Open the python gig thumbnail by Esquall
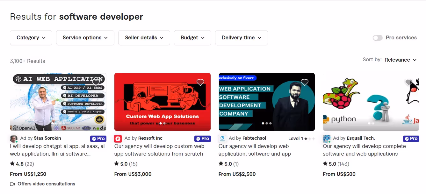Screen dimensions: 426x194 point(371,102)
